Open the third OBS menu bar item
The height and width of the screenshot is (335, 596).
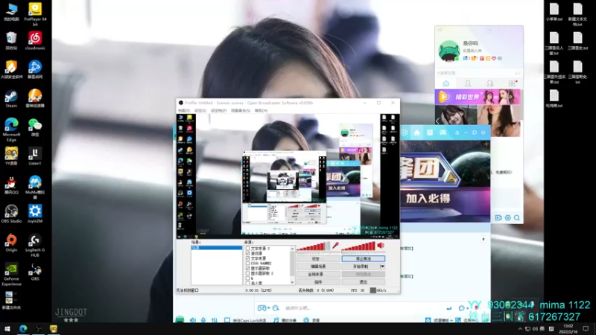(x=218, y=110)
